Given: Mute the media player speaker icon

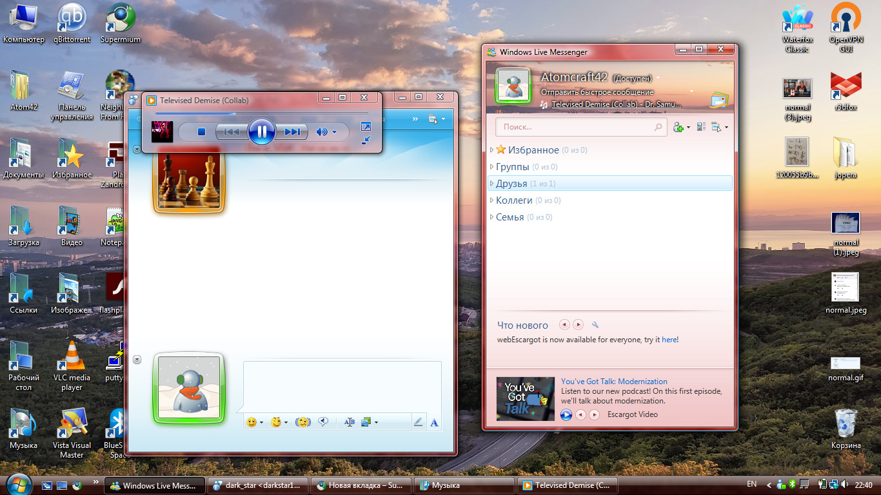Looking at the screenshot, I should pyautogui.click(x=322, y=132).
